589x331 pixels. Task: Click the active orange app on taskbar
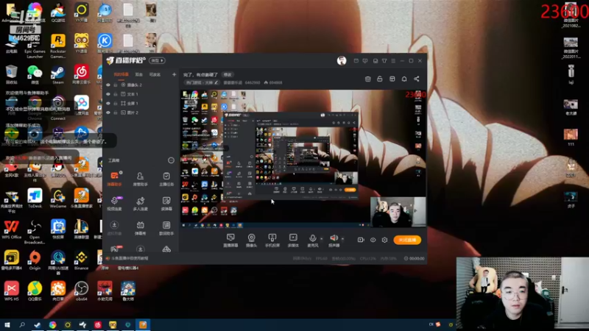(143, 324)
